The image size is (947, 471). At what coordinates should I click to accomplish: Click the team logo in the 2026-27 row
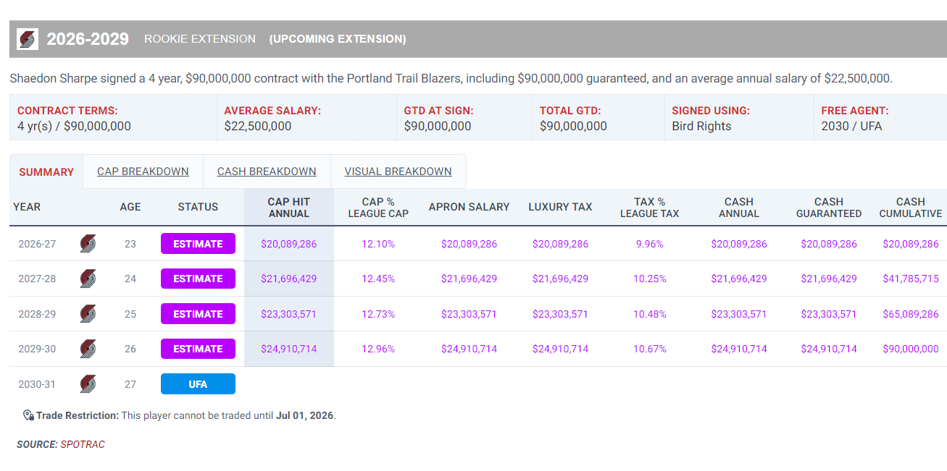coord(88,244)
